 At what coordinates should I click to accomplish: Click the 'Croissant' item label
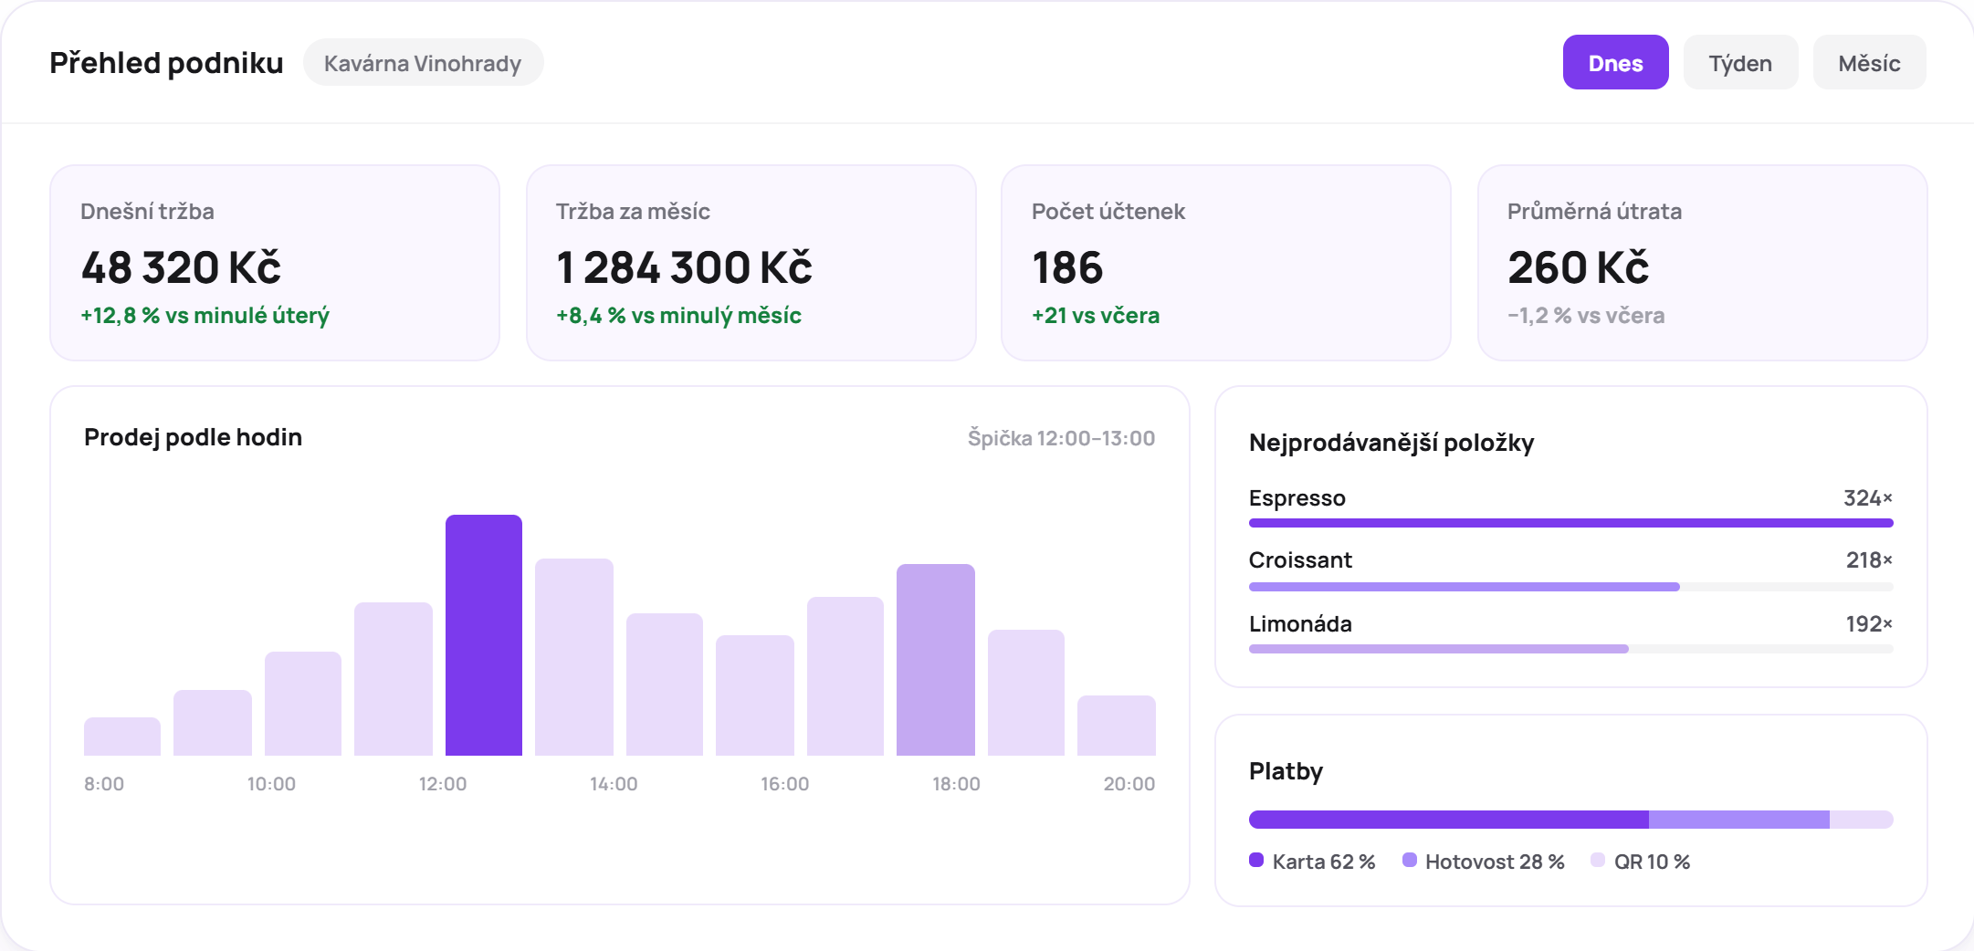tap(1300, 560)
